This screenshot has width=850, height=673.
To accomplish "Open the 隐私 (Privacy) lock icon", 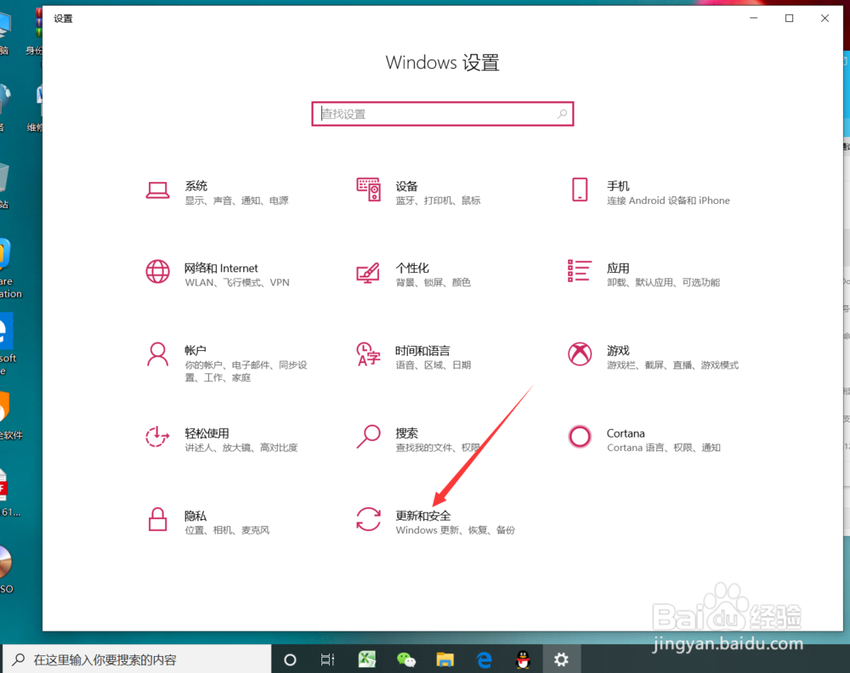I will (158, 519).
